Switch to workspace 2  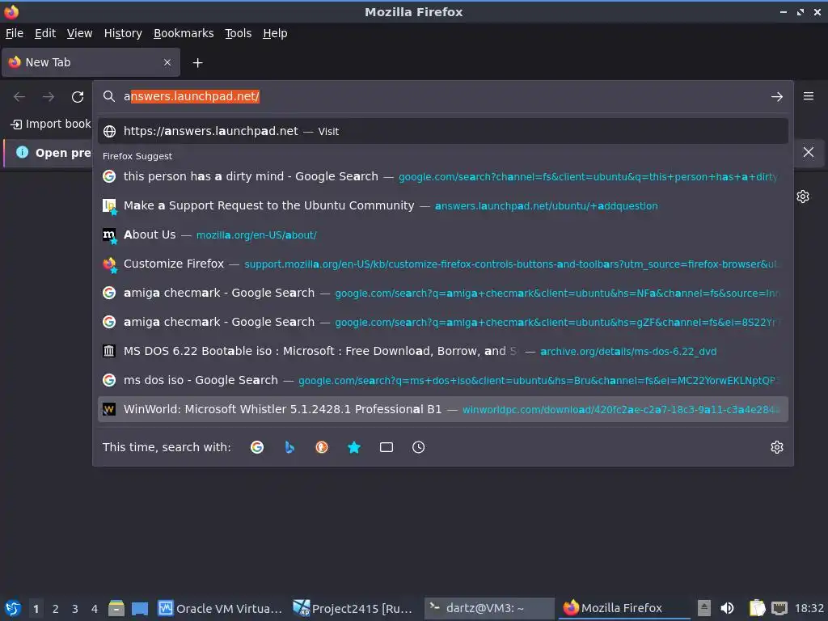click(x=56, y=609)
